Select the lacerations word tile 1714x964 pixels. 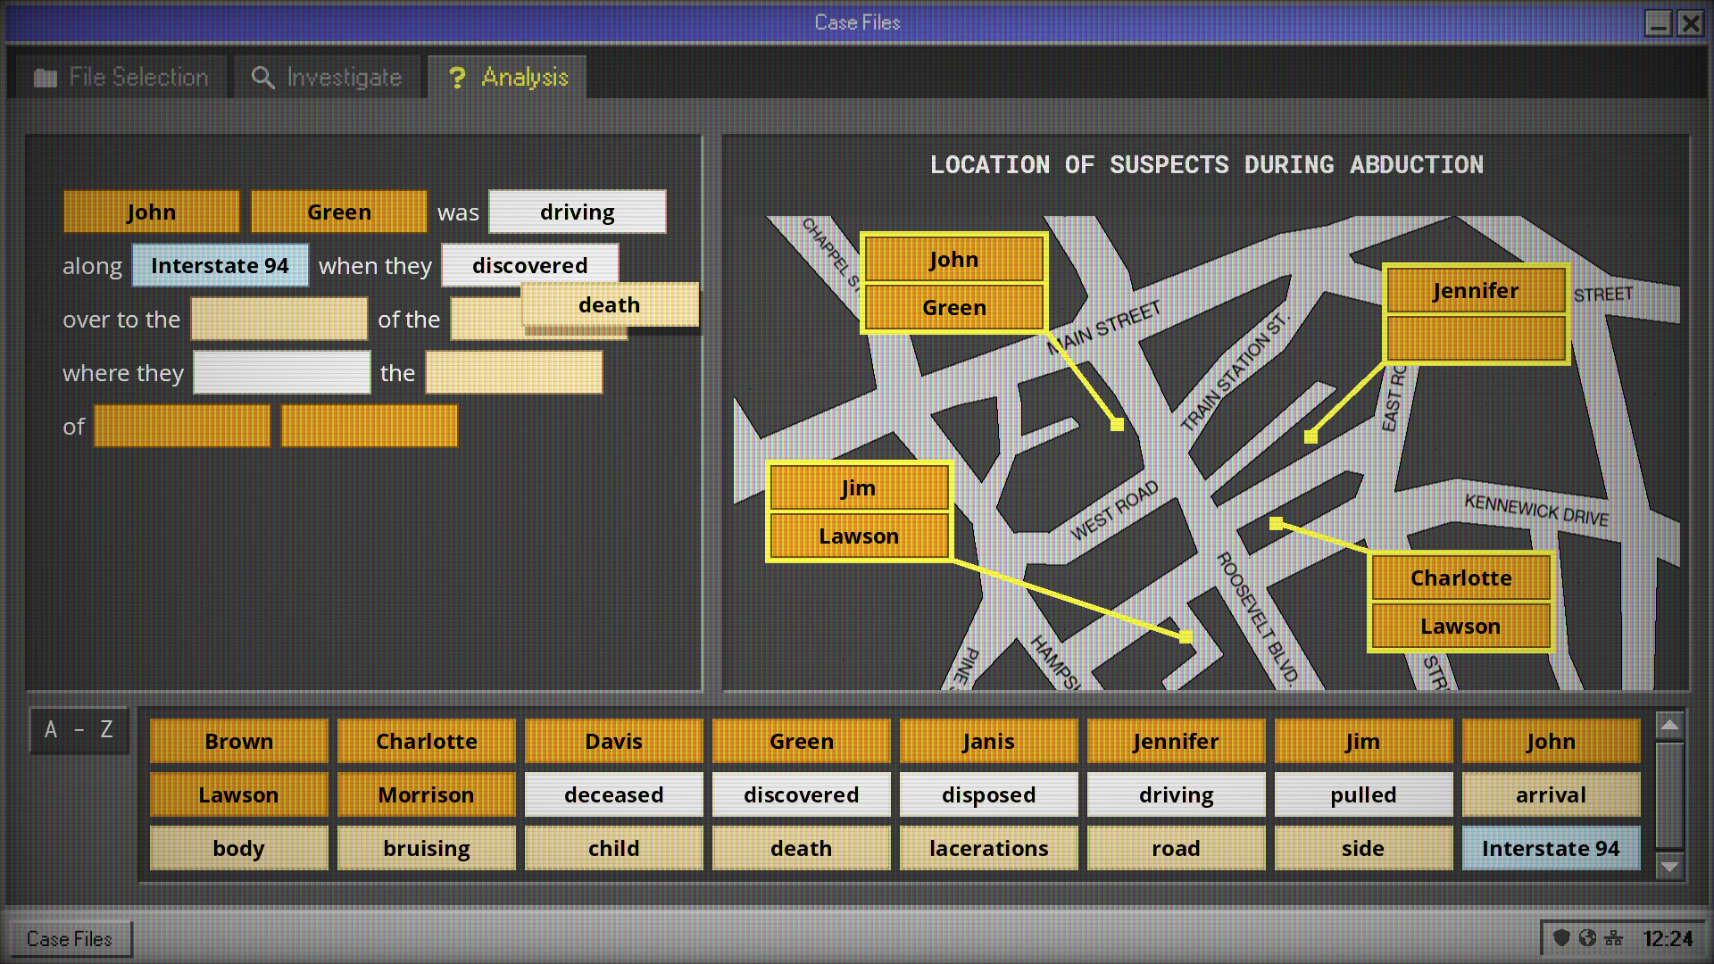(x=988, y=848)
